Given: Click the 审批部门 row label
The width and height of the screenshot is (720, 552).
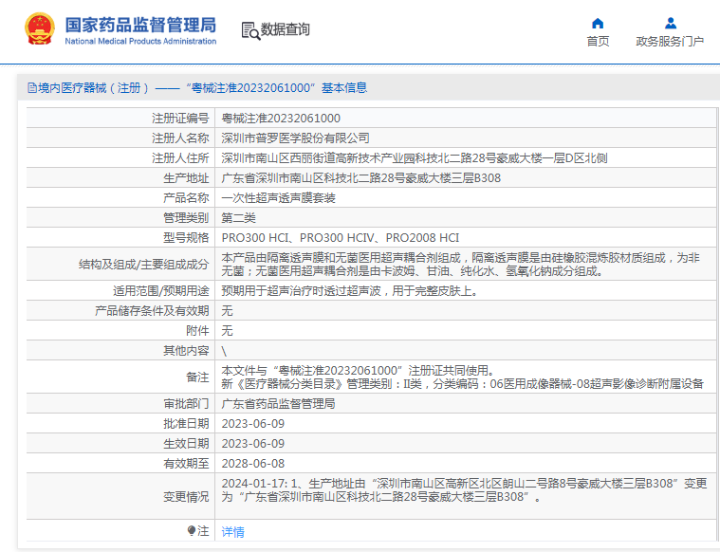Looking at the screenshot, I should click(x=186, y=404).
